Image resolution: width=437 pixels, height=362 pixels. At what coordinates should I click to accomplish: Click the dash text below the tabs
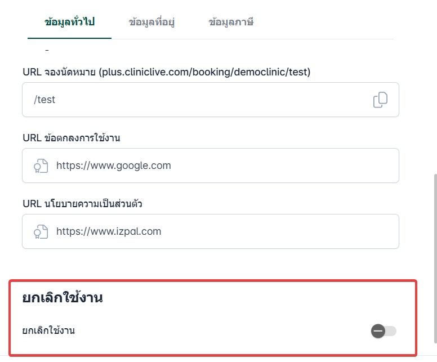click(x=47, y=51)
